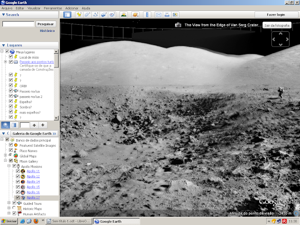Image resolution: width=300 pixels, height=225 pixels.
Task: Select the Global Maps radio button
Action: (x=10, y=155)
